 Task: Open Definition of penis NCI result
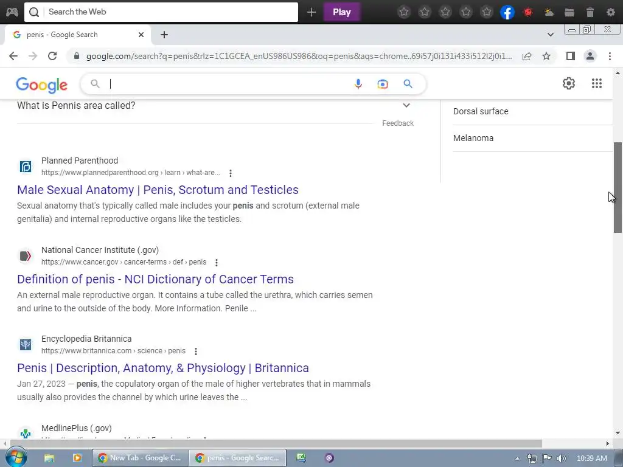click(x=155, y=279)
